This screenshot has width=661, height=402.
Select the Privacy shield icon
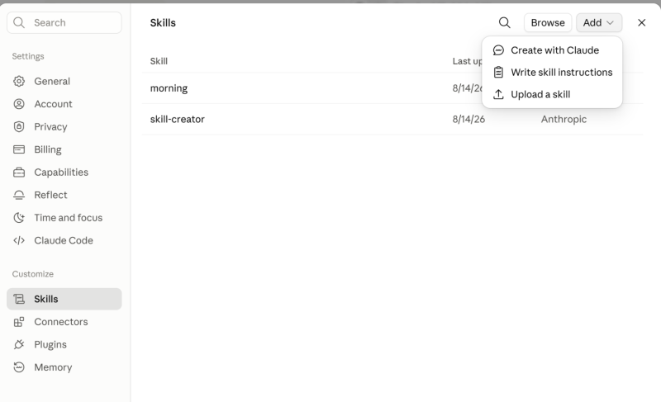coord(19,126)
